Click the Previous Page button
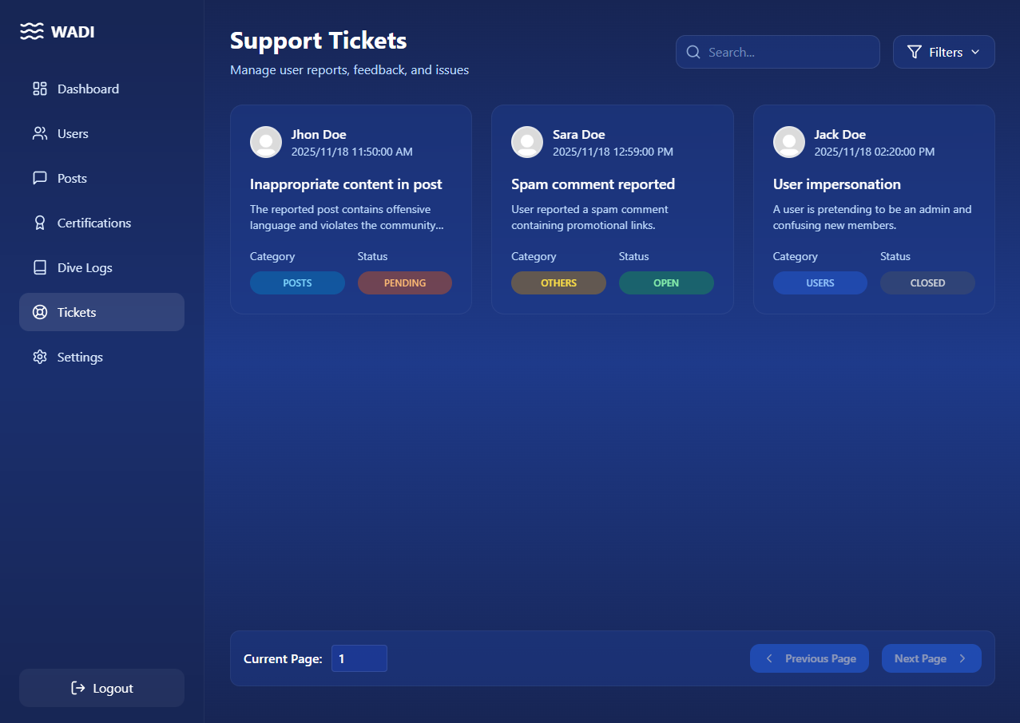This screenshot has height=723, width=1020. pos(808,658)
